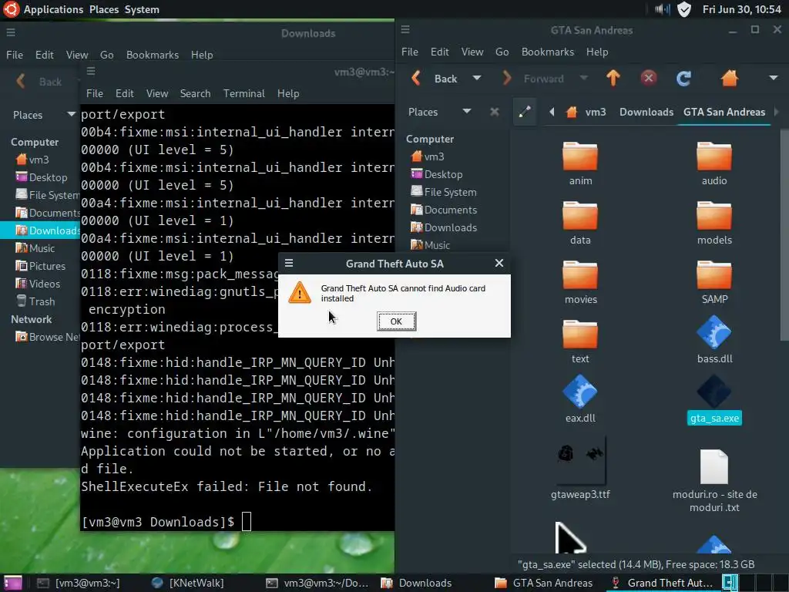The image size is (789, 592).
Task: Select the models folder icon
Action: [714, 216]
